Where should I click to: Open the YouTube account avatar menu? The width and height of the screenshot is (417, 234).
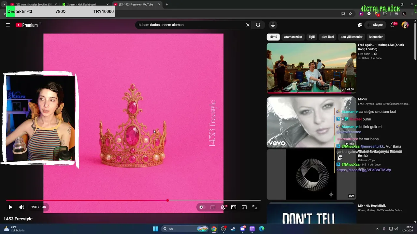pos(405,25)
